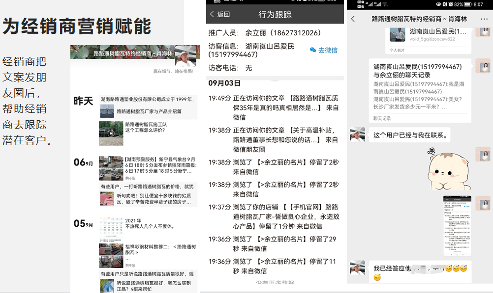Tap Wi-Fi icon in phone status bar
The height and width of the screenshot is (293, 493).
385,4
